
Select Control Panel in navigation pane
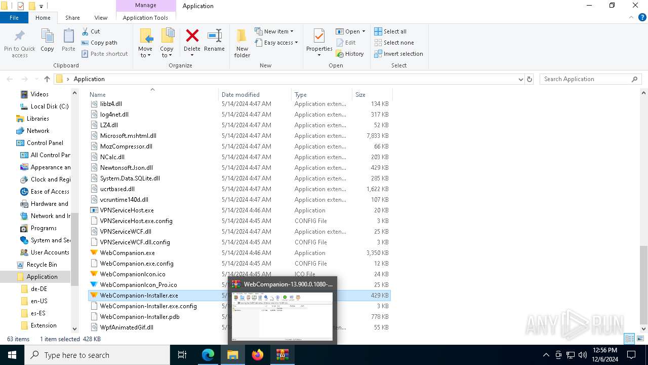click(45, 143)
